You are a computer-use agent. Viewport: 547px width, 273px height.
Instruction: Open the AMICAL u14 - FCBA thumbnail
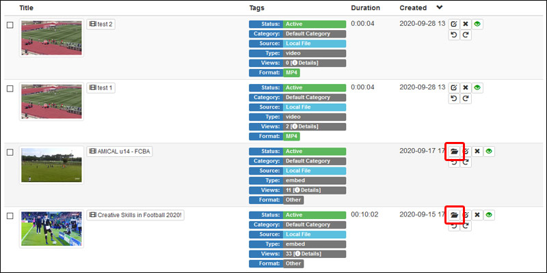point(52,165)
